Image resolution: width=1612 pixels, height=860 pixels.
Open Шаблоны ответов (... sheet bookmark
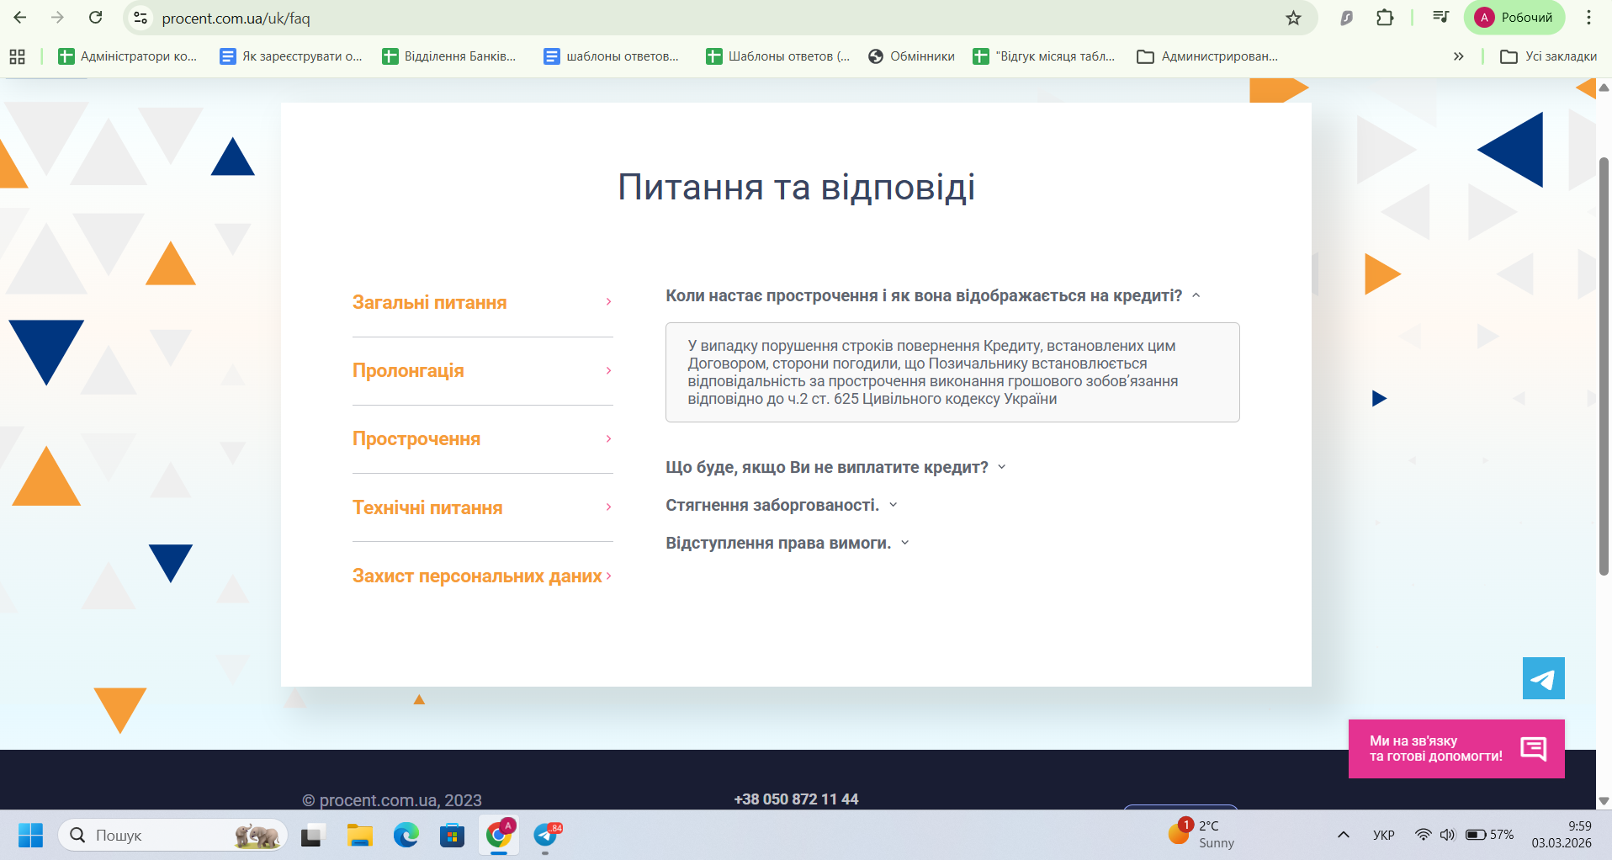point(777,56)
